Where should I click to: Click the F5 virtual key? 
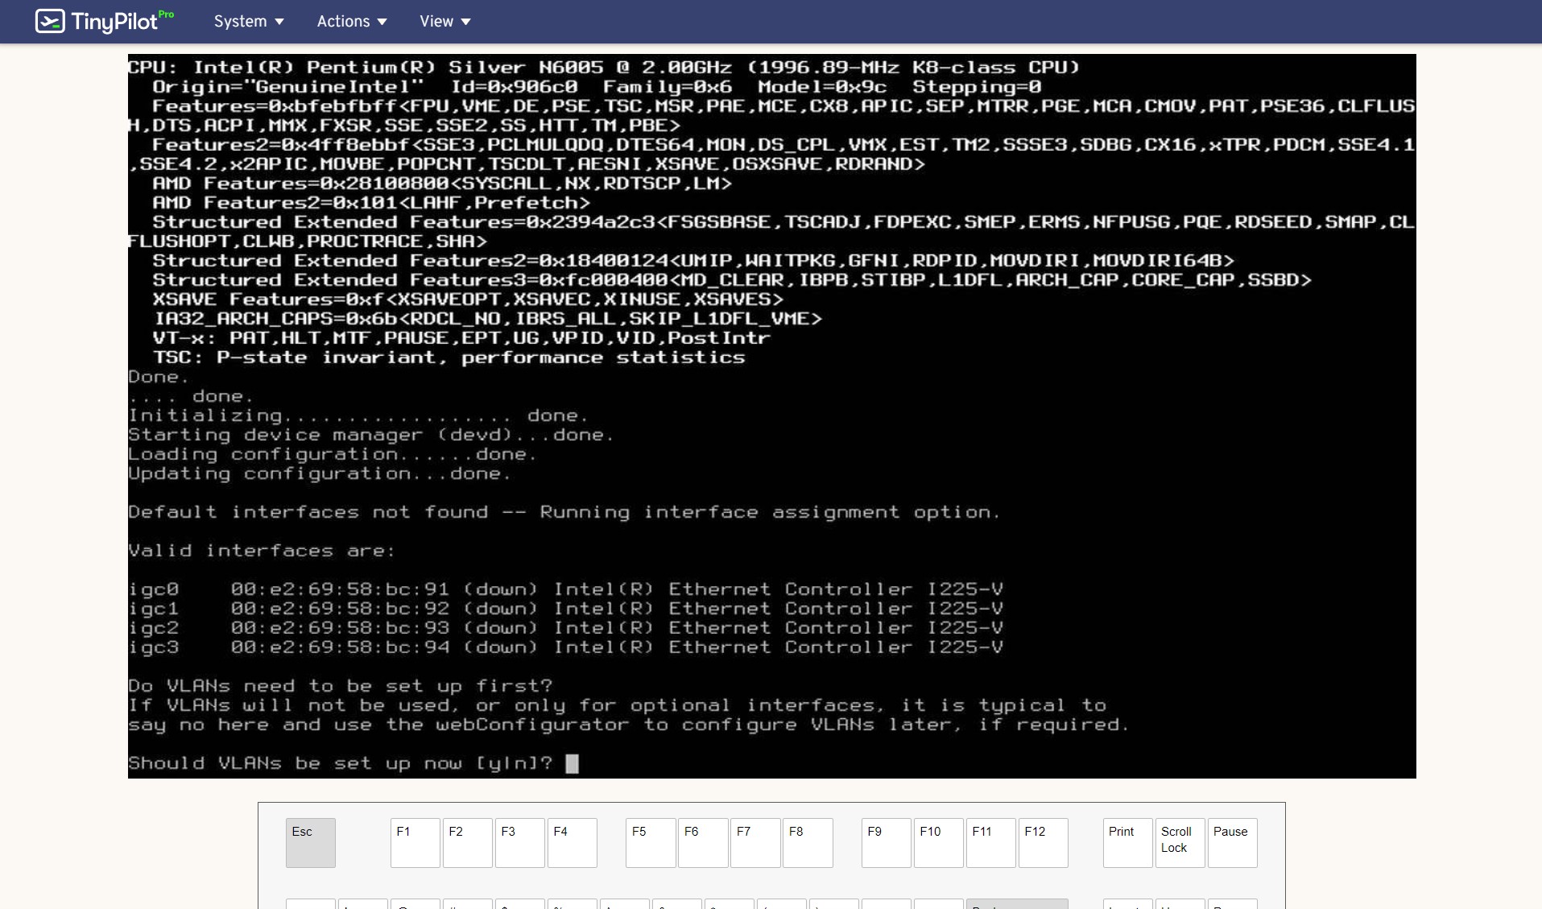click(x=651, y=842)
